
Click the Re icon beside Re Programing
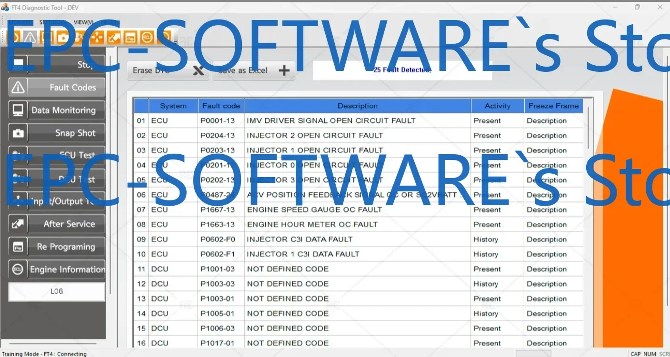click(x=18, y=247)
